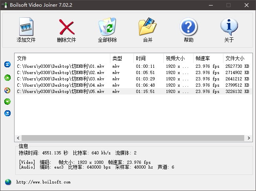Click file size 2799512 KB
Image resolution: width=256 pixels, height=191 pixels.
tap(237, 85)
